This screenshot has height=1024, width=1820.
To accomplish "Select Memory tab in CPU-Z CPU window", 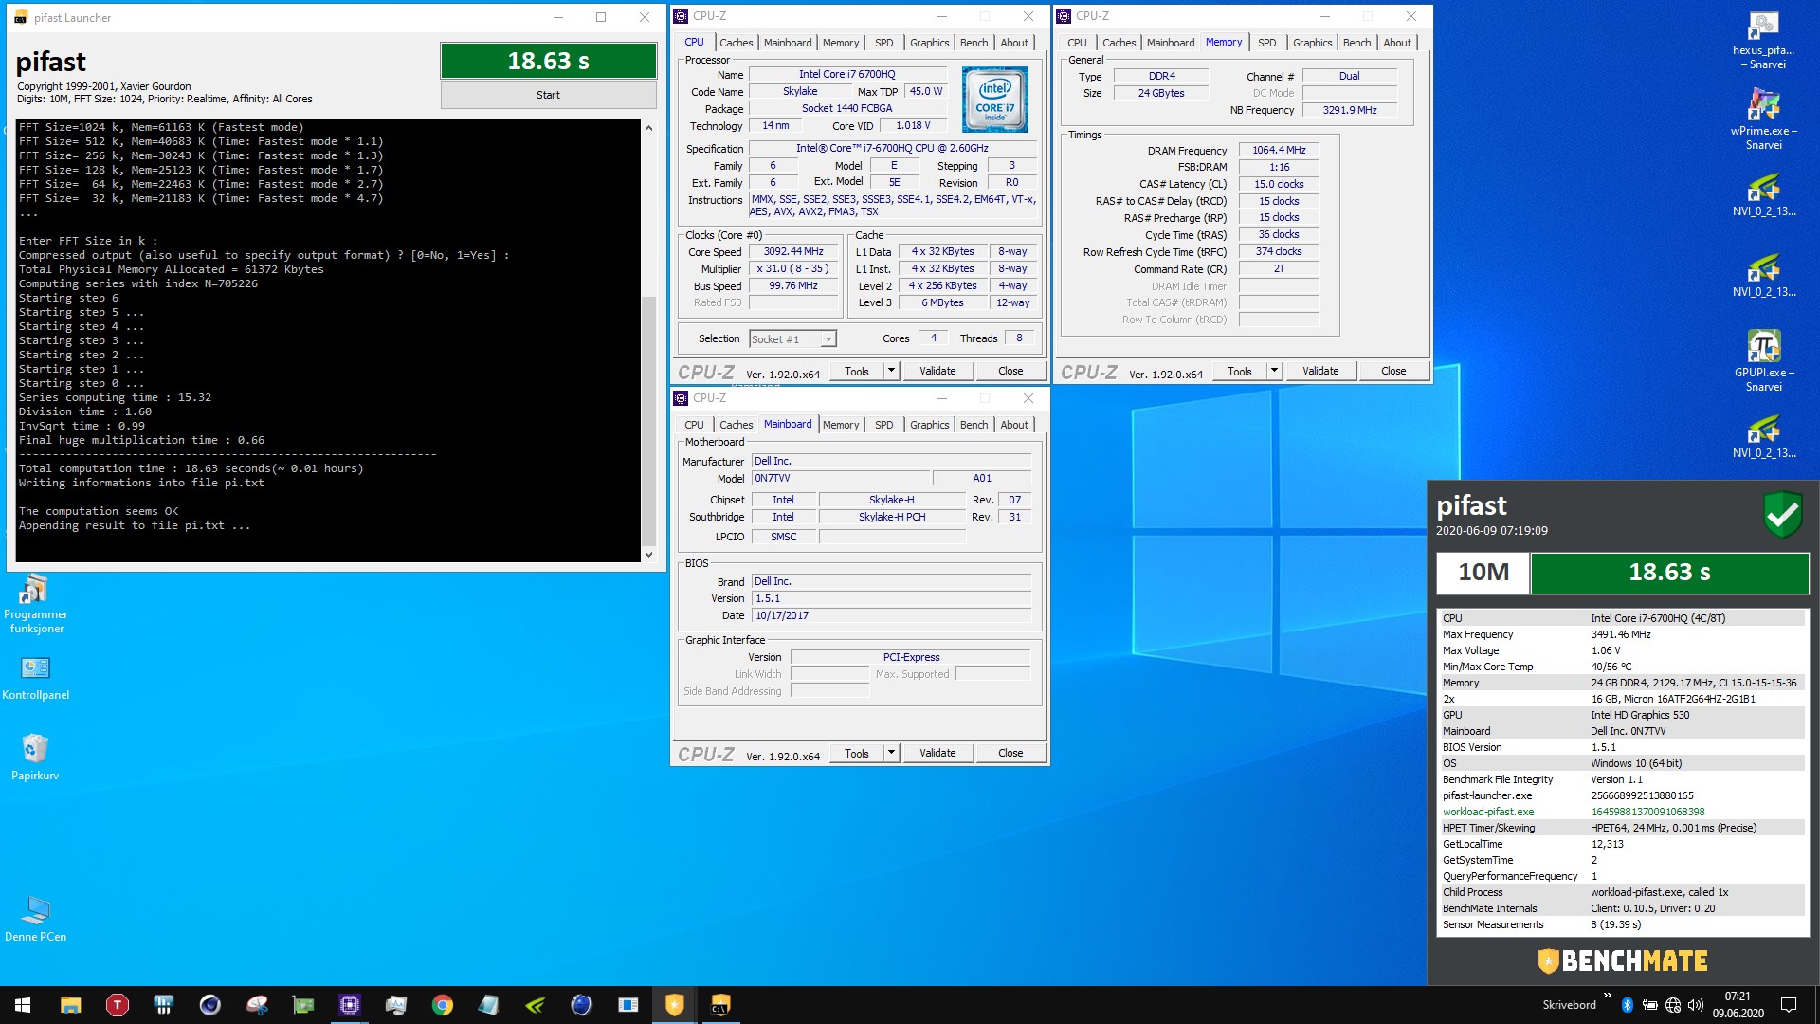I will 841,43.
